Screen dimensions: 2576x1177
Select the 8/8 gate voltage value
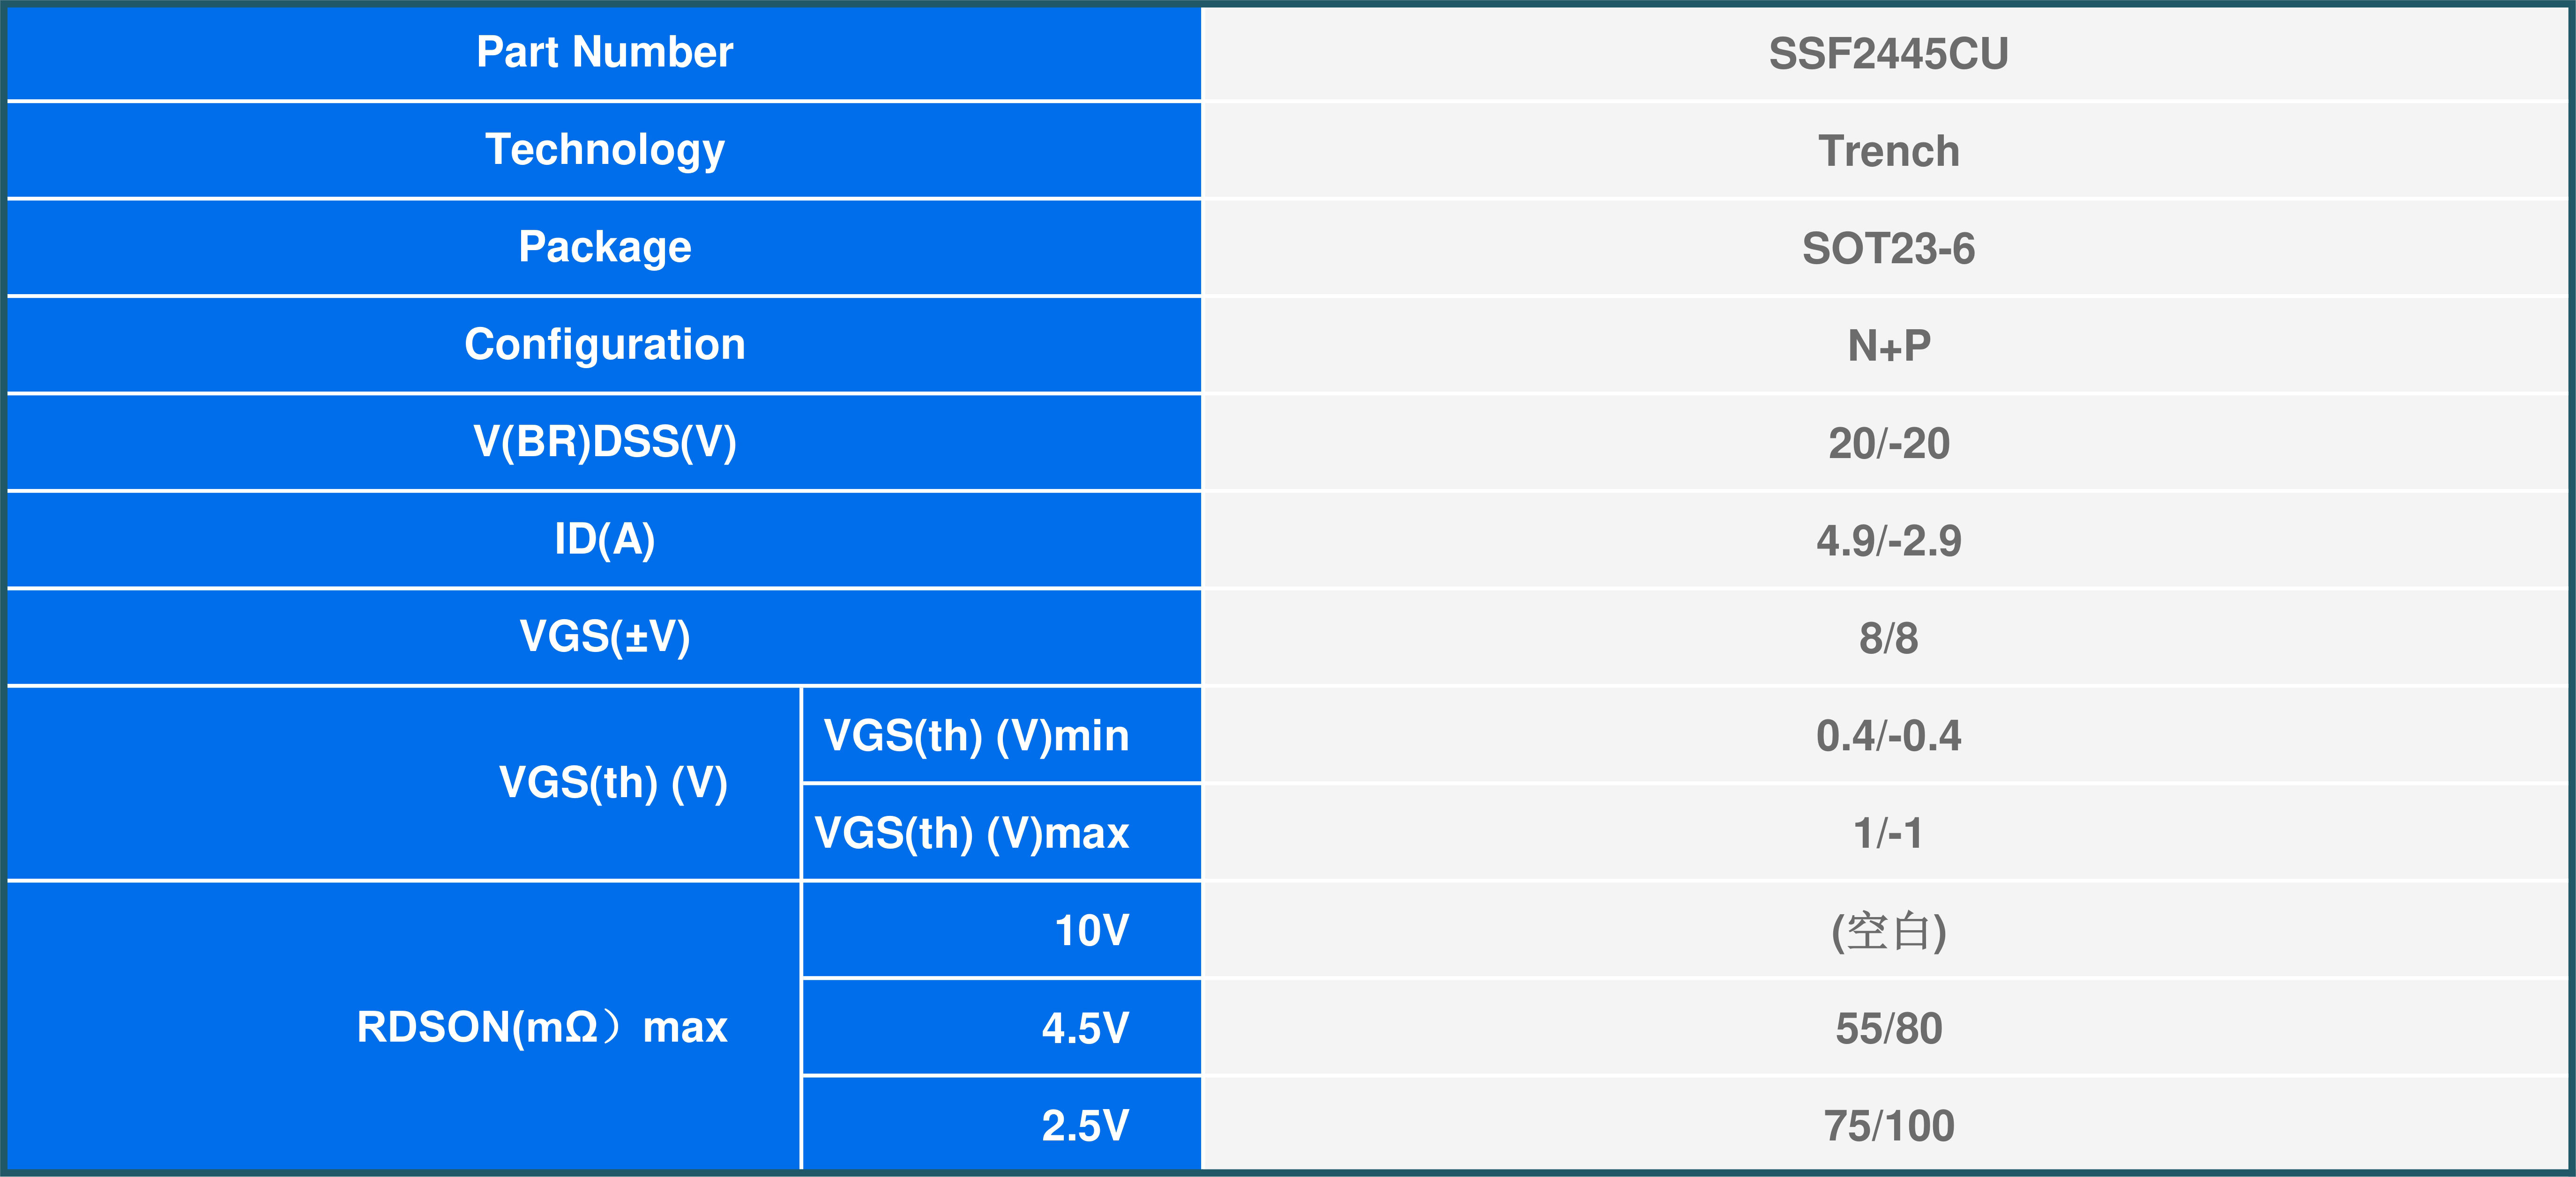tap(1888, 638)
